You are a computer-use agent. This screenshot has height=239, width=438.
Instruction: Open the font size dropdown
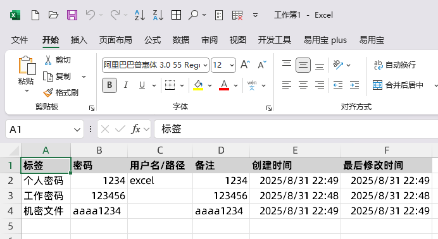[x=232, y=65]
